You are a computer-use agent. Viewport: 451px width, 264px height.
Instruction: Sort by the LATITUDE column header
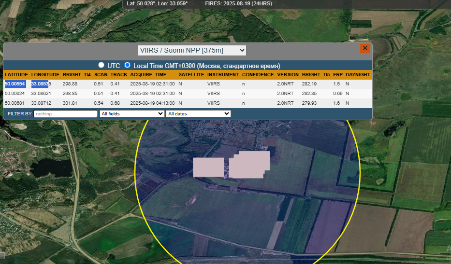pos(16,75)
